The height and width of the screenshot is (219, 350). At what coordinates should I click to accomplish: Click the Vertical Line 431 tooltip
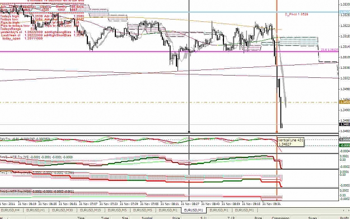click(291, 142)
